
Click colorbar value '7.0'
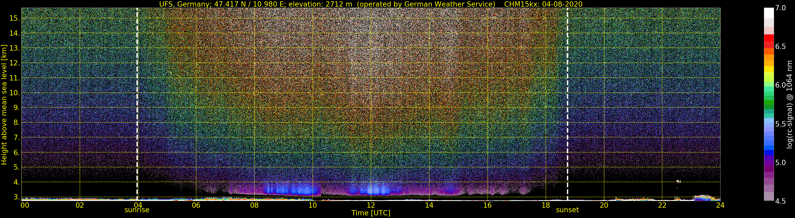780,8
